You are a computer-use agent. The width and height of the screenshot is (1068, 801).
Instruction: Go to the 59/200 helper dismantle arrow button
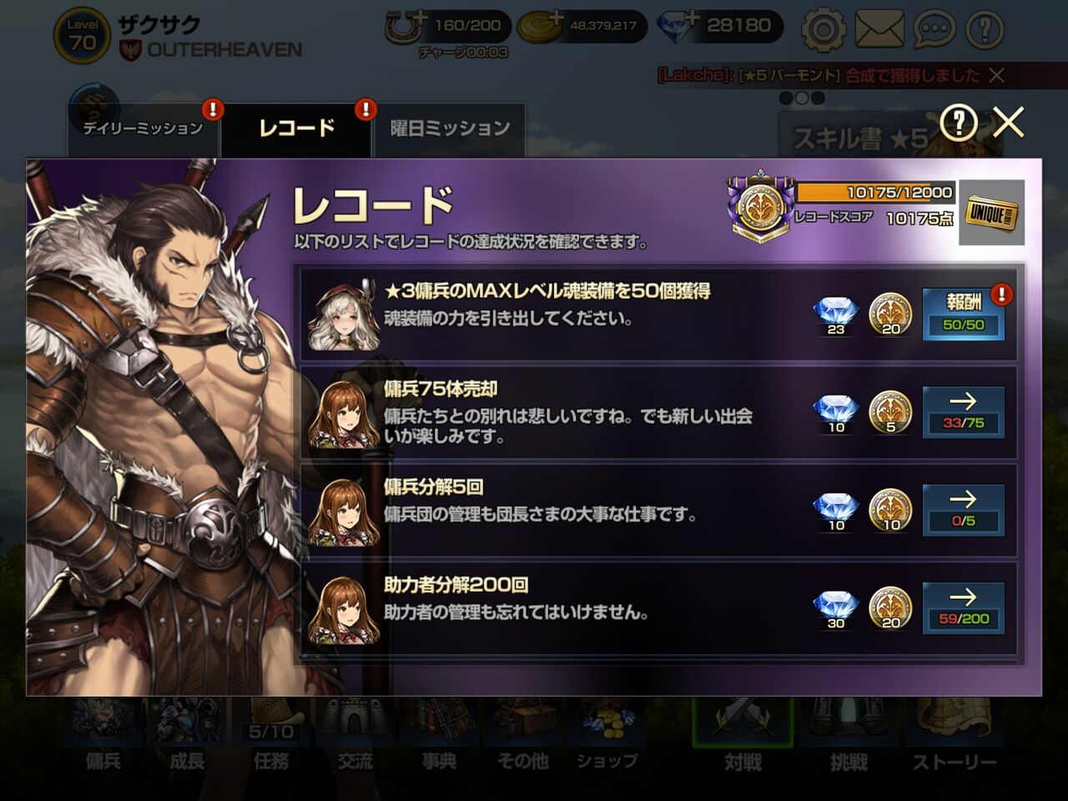point(963,608)
